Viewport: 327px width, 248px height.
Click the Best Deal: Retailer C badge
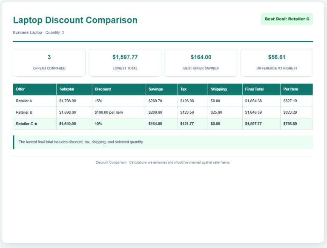click(287, 19)
